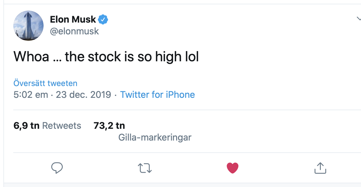
Task: View the 6,9 tn retweet count
Action: pos(27,126)
